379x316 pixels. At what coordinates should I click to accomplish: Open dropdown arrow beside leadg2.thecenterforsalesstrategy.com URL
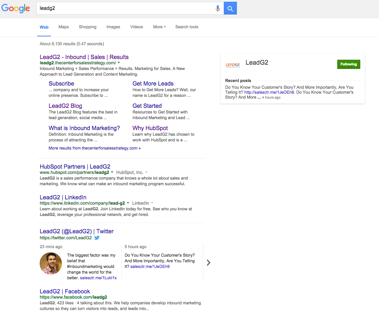coord(119,63)
